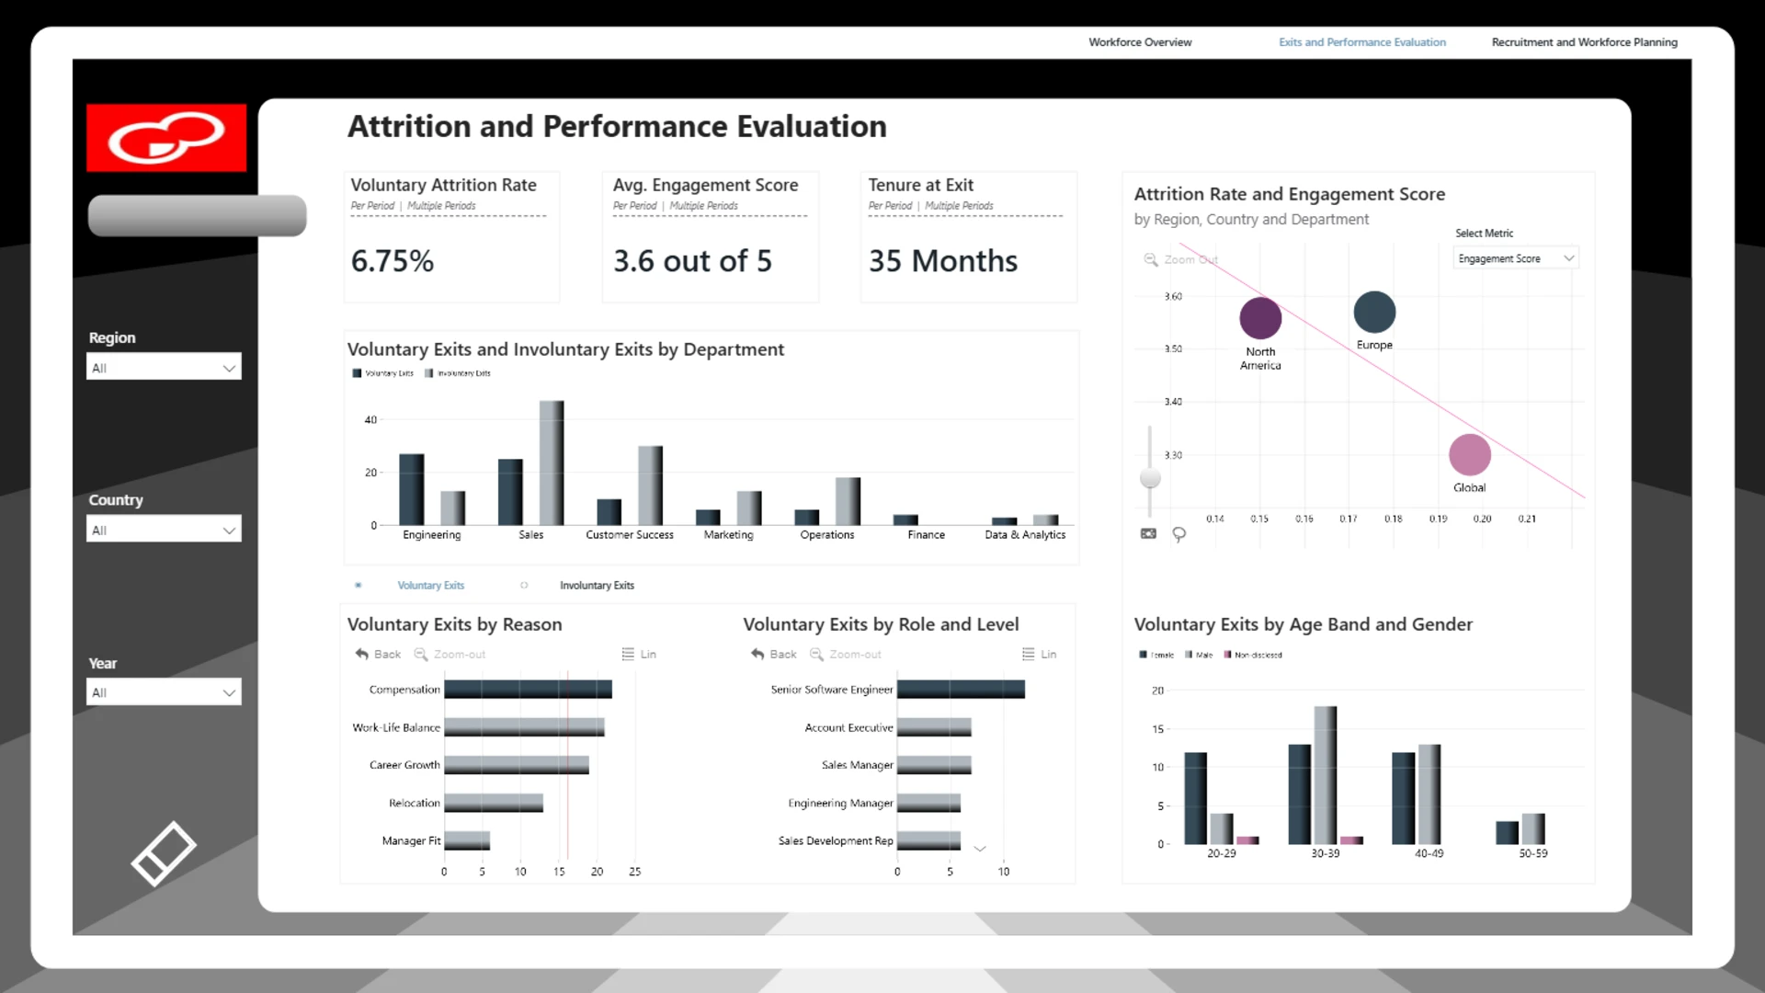Toggle Lin scale in Exits by Role chart
Viewport: 1765px width, 993px height.
[1039, 654]
